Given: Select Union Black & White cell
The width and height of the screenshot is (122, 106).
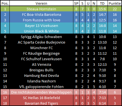Looking at the screenshot, I should click(41, 31).
